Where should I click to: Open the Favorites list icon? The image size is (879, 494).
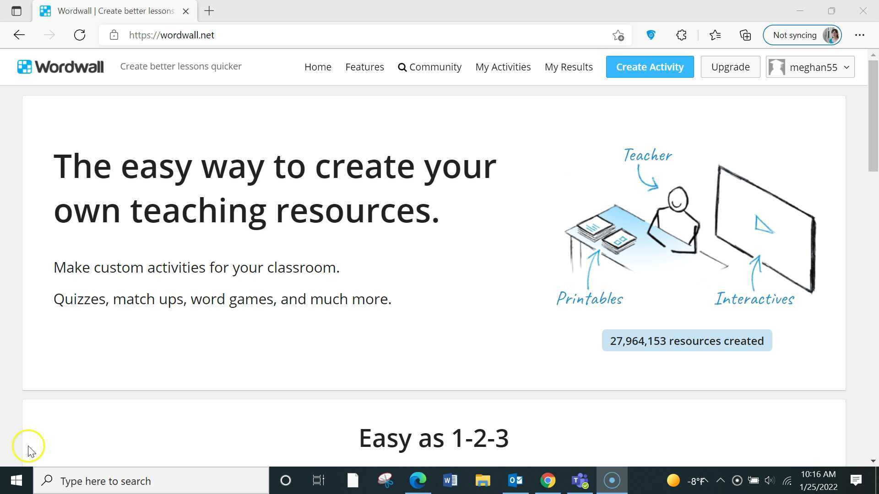pos(715,35)
